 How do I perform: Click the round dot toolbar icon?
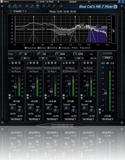pyautogui.click(x=45, y=7)
